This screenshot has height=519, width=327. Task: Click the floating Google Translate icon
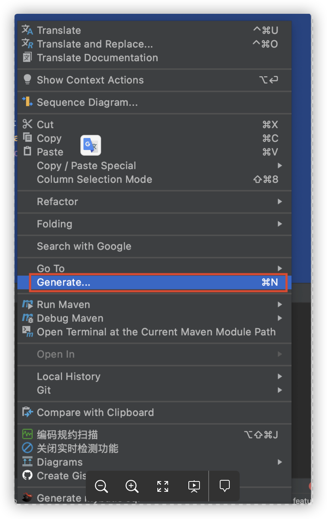(91, 145)
